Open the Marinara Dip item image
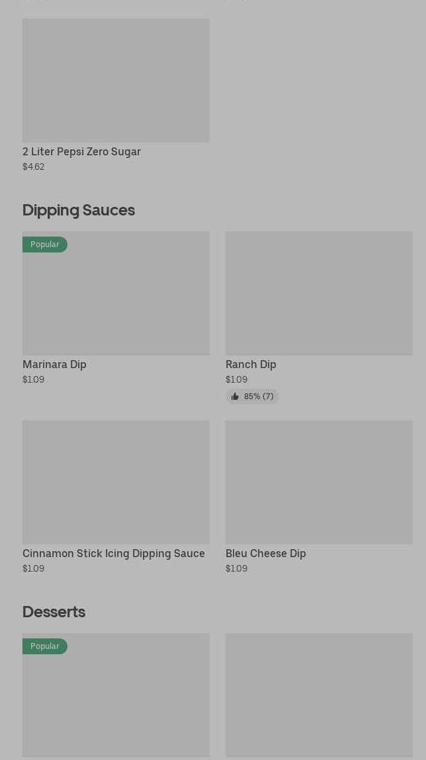Screen dimensions: 426x760 click(116, 293)
